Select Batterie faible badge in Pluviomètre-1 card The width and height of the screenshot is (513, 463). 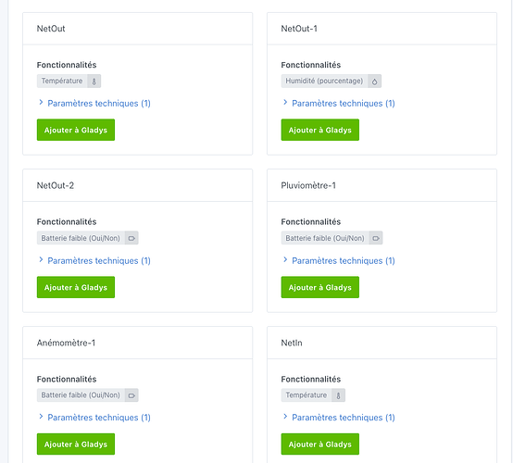point(332,238)
